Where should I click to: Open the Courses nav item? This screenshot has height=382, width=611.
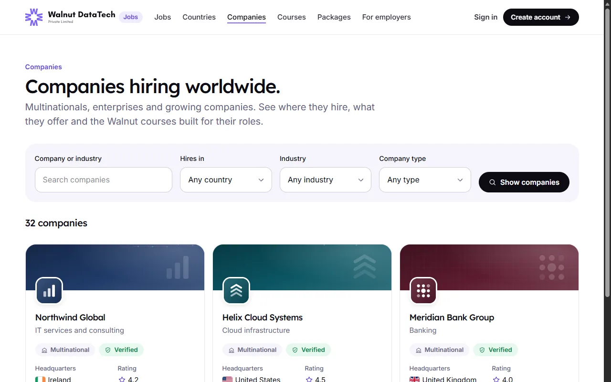(292, 17)
